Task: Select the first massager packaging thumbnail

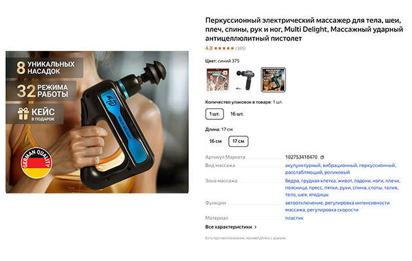Action: click(x=218, y=80)
